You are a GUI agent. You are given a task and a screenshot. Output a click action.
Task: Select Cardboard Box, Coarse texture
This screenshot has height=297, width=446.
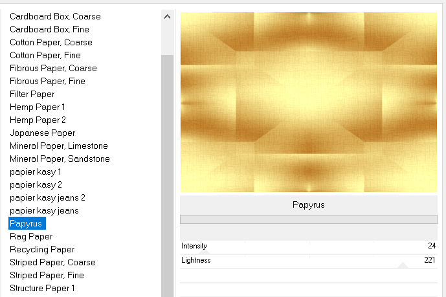click(55, 16)
